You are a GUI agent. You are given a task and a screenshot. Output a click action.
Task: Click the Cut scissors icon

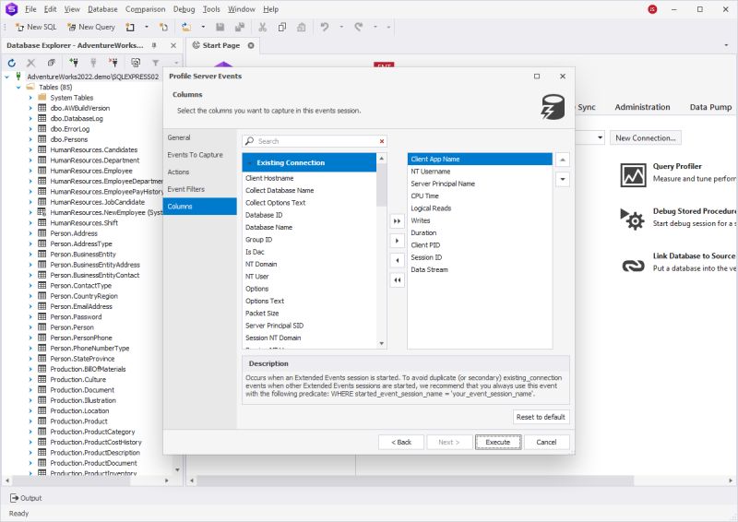263,28
